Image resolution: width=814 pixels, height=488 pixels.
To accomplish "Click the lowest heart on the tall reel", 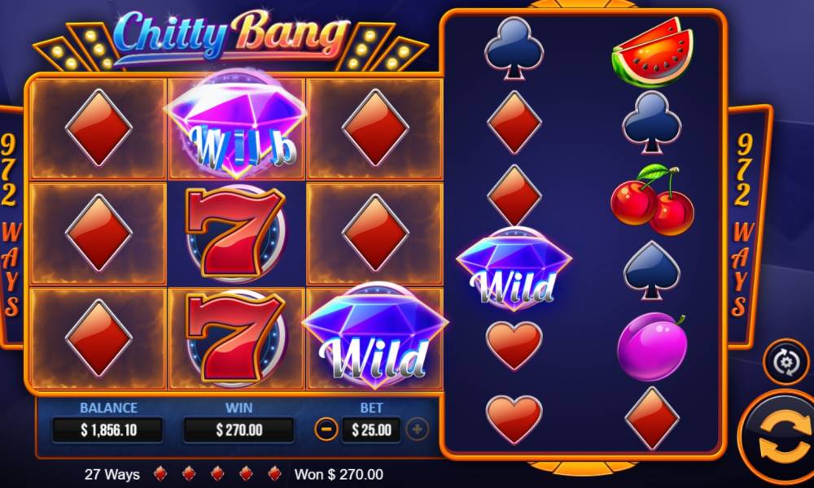I will (x=514, y=419).
